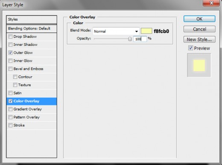Select the Styles panel entry
222x165 pixels.
pos(32,19)
